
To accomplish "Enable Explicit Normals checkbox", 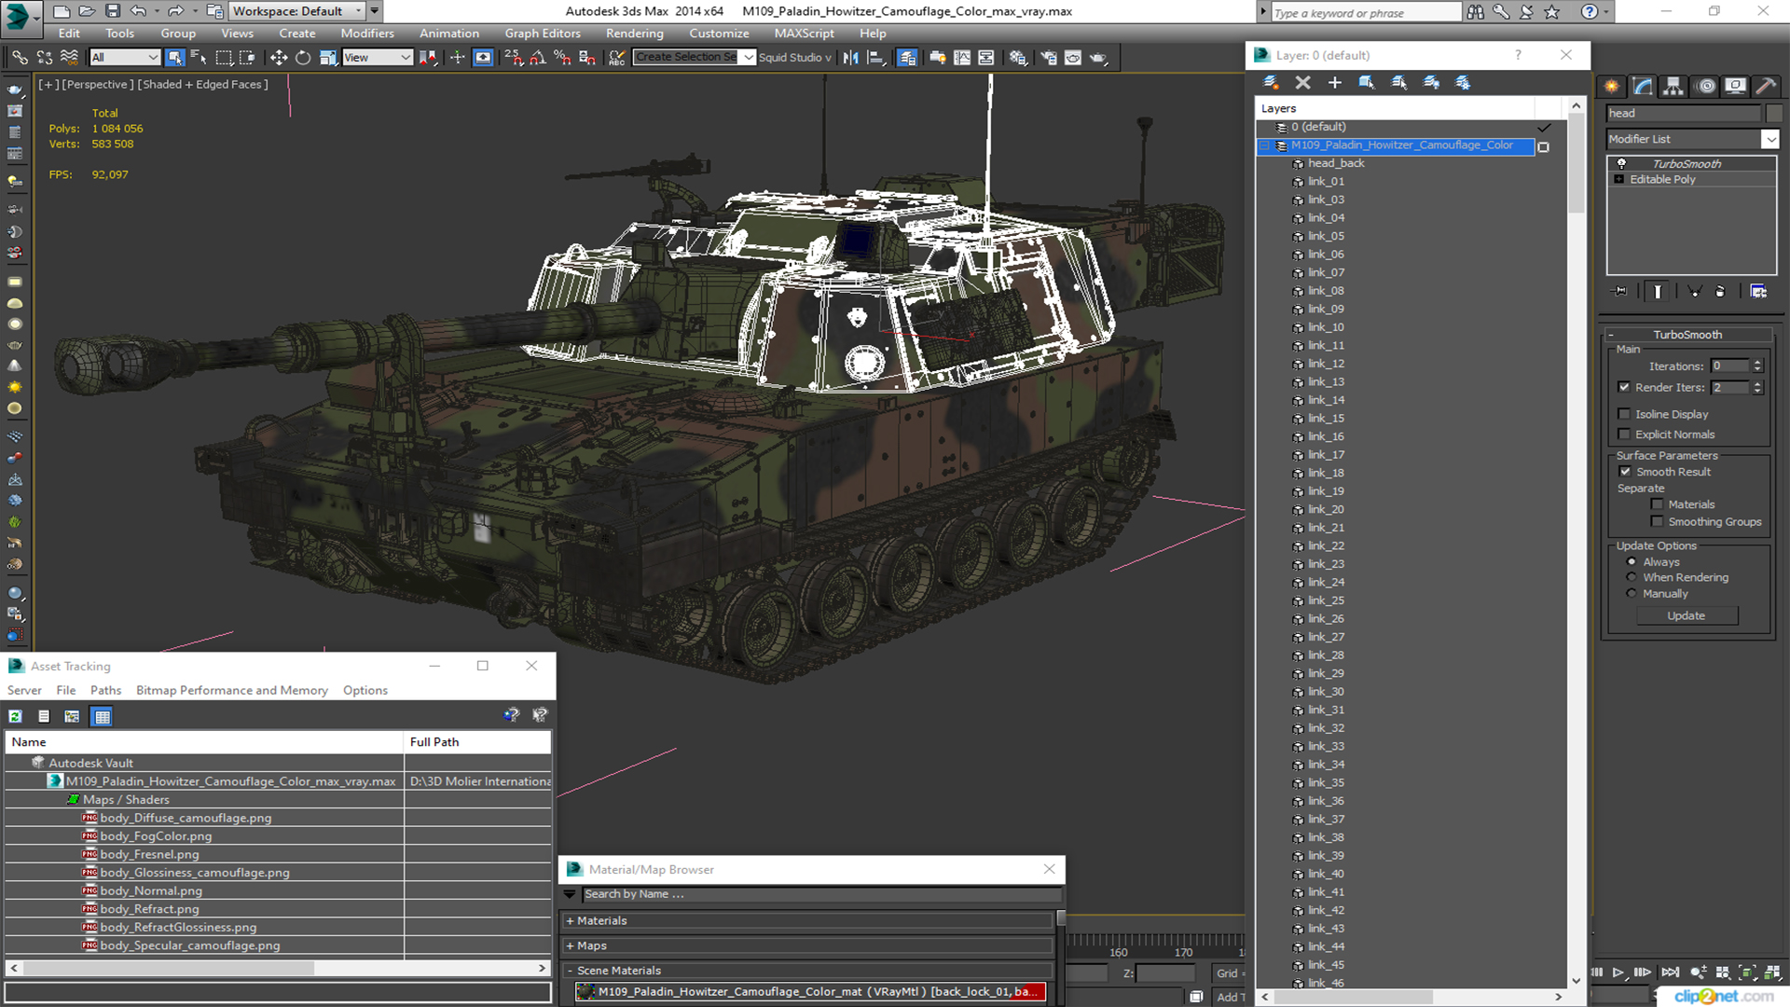I will tap(1624, 435).
